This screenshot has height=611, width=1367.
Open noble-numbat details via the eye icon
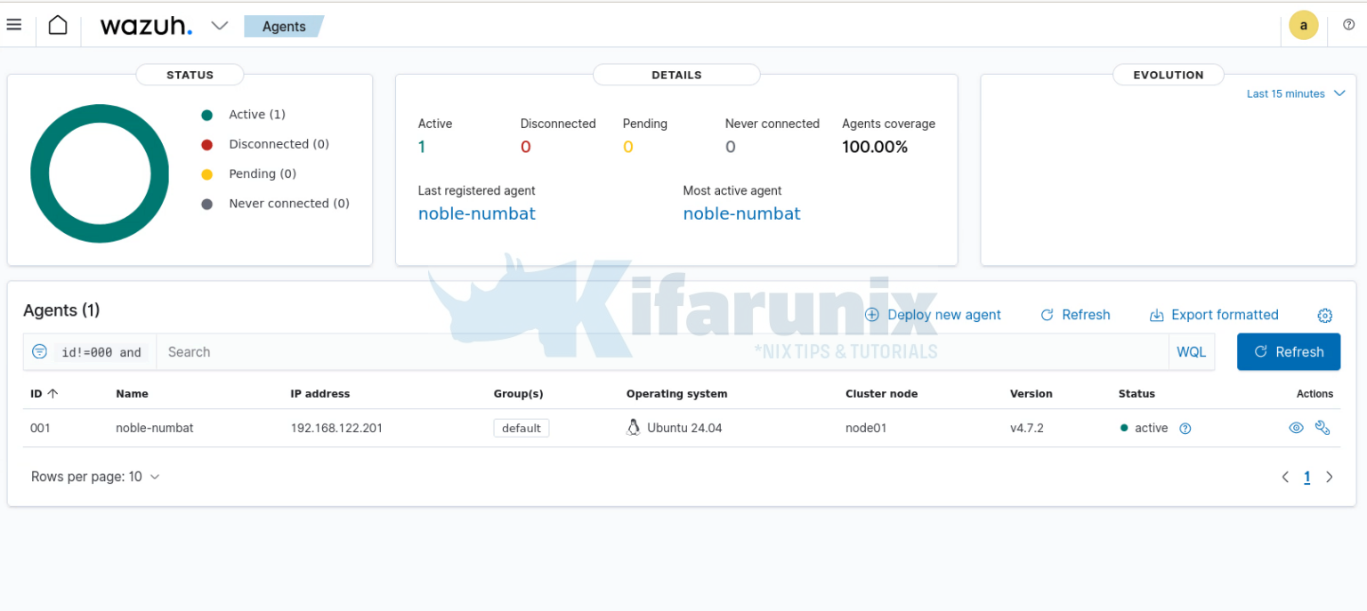pos(1296,427)
